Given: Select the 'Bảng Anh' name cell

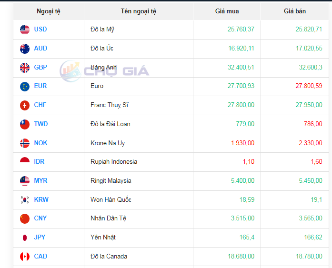Looking at the screenshot, I should click(x=139, y=68).
